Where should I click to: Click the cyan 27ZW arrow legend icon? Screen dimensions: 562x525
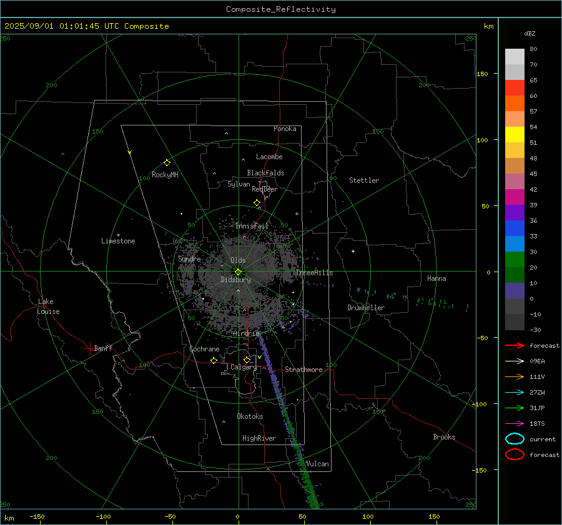point(515,393)
